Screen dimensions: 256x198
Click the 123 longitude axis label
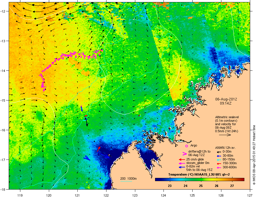click(x=135, y=195)
